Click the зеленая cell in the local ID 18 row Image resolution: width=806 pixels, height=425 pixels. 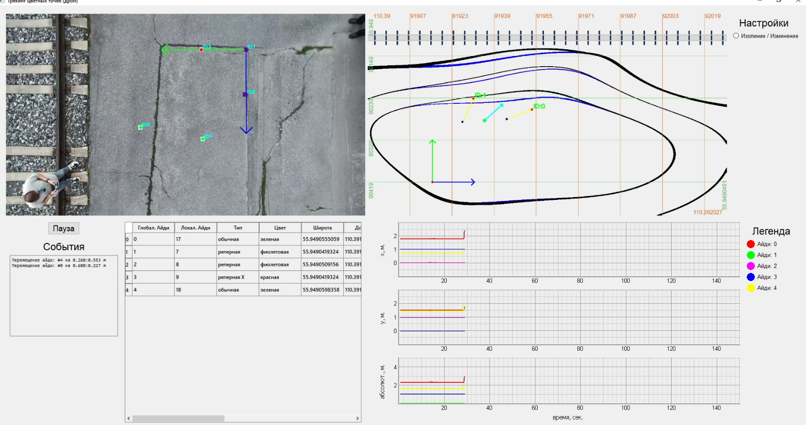point(280,290)
